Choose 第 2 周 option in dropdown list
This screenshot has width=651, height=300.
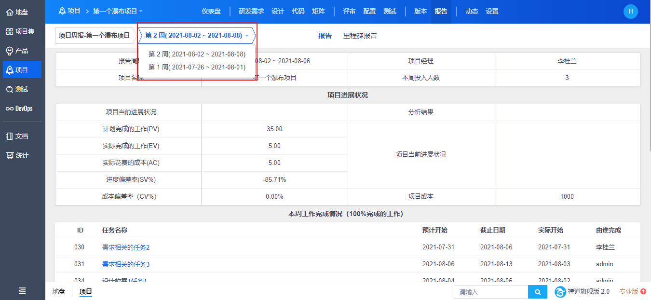pos(197,54)
